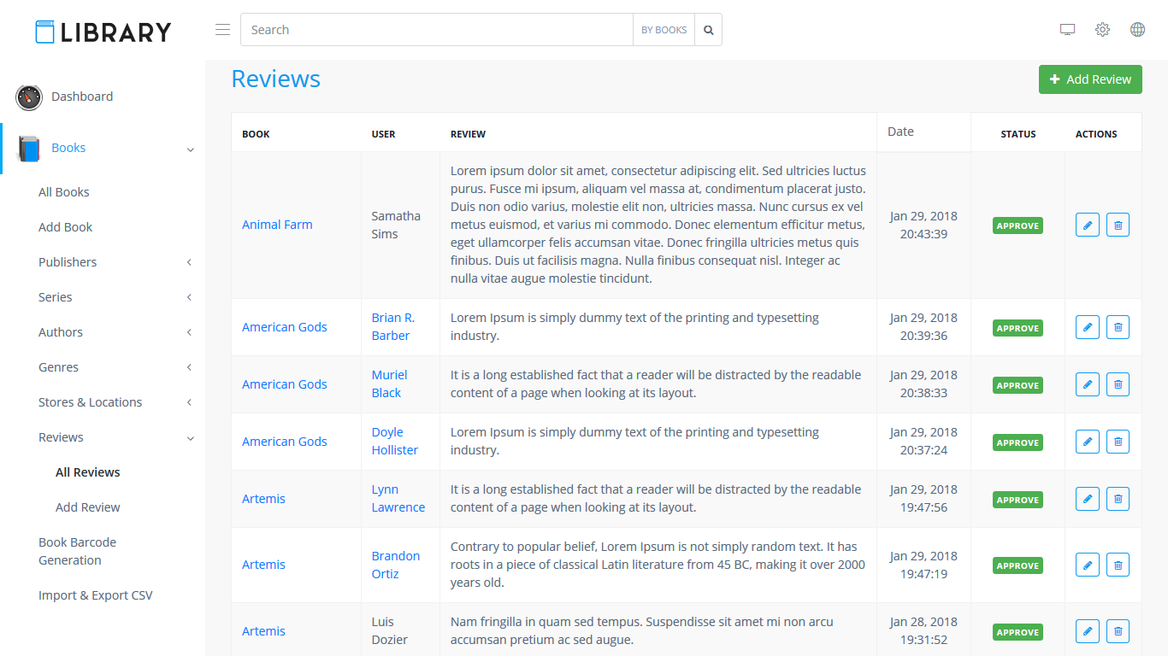The image size is (1168, 656).
Task: Click the globe language icon
Action: pyautogui.click(x=1137, y=30)
